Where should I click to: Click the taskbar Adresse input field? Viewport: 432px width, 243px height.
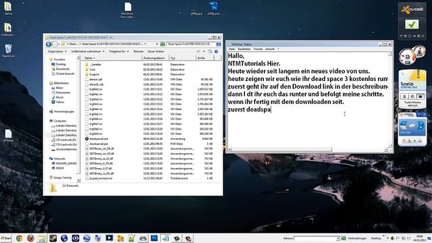tap(315, 238)
